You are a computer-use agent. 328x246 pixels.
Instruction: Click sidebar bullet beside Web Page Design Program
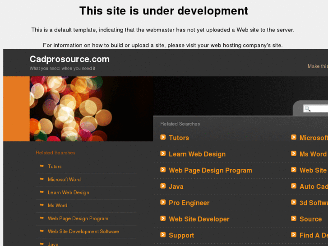point(42,218)
